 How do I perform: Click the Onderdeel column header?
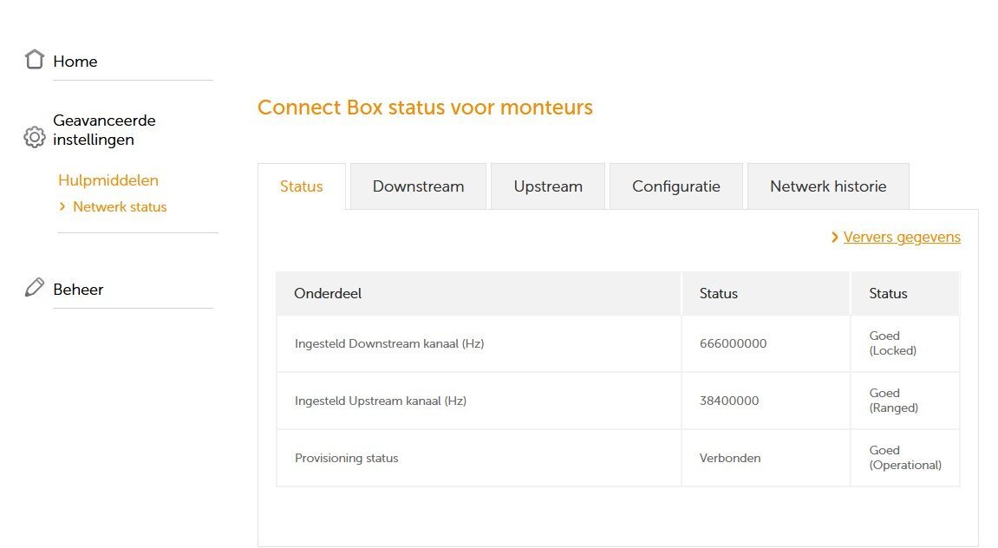pyautogui.click(x=328, y=294)
